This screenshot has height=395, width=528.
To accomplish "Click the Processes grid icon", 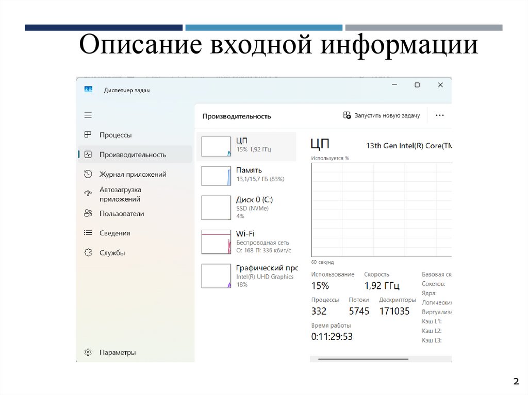I will tap(88, 134).
